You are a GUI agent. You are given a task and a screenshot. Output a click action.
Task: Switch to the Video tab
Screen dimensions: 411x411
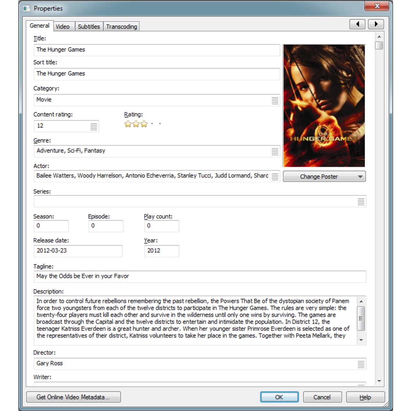tap(63, 27)
